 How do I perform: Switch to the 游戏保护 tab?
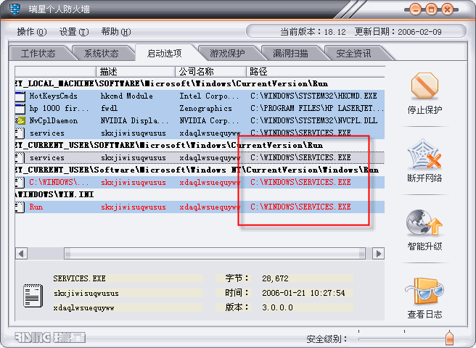click(x=227, y=54)
